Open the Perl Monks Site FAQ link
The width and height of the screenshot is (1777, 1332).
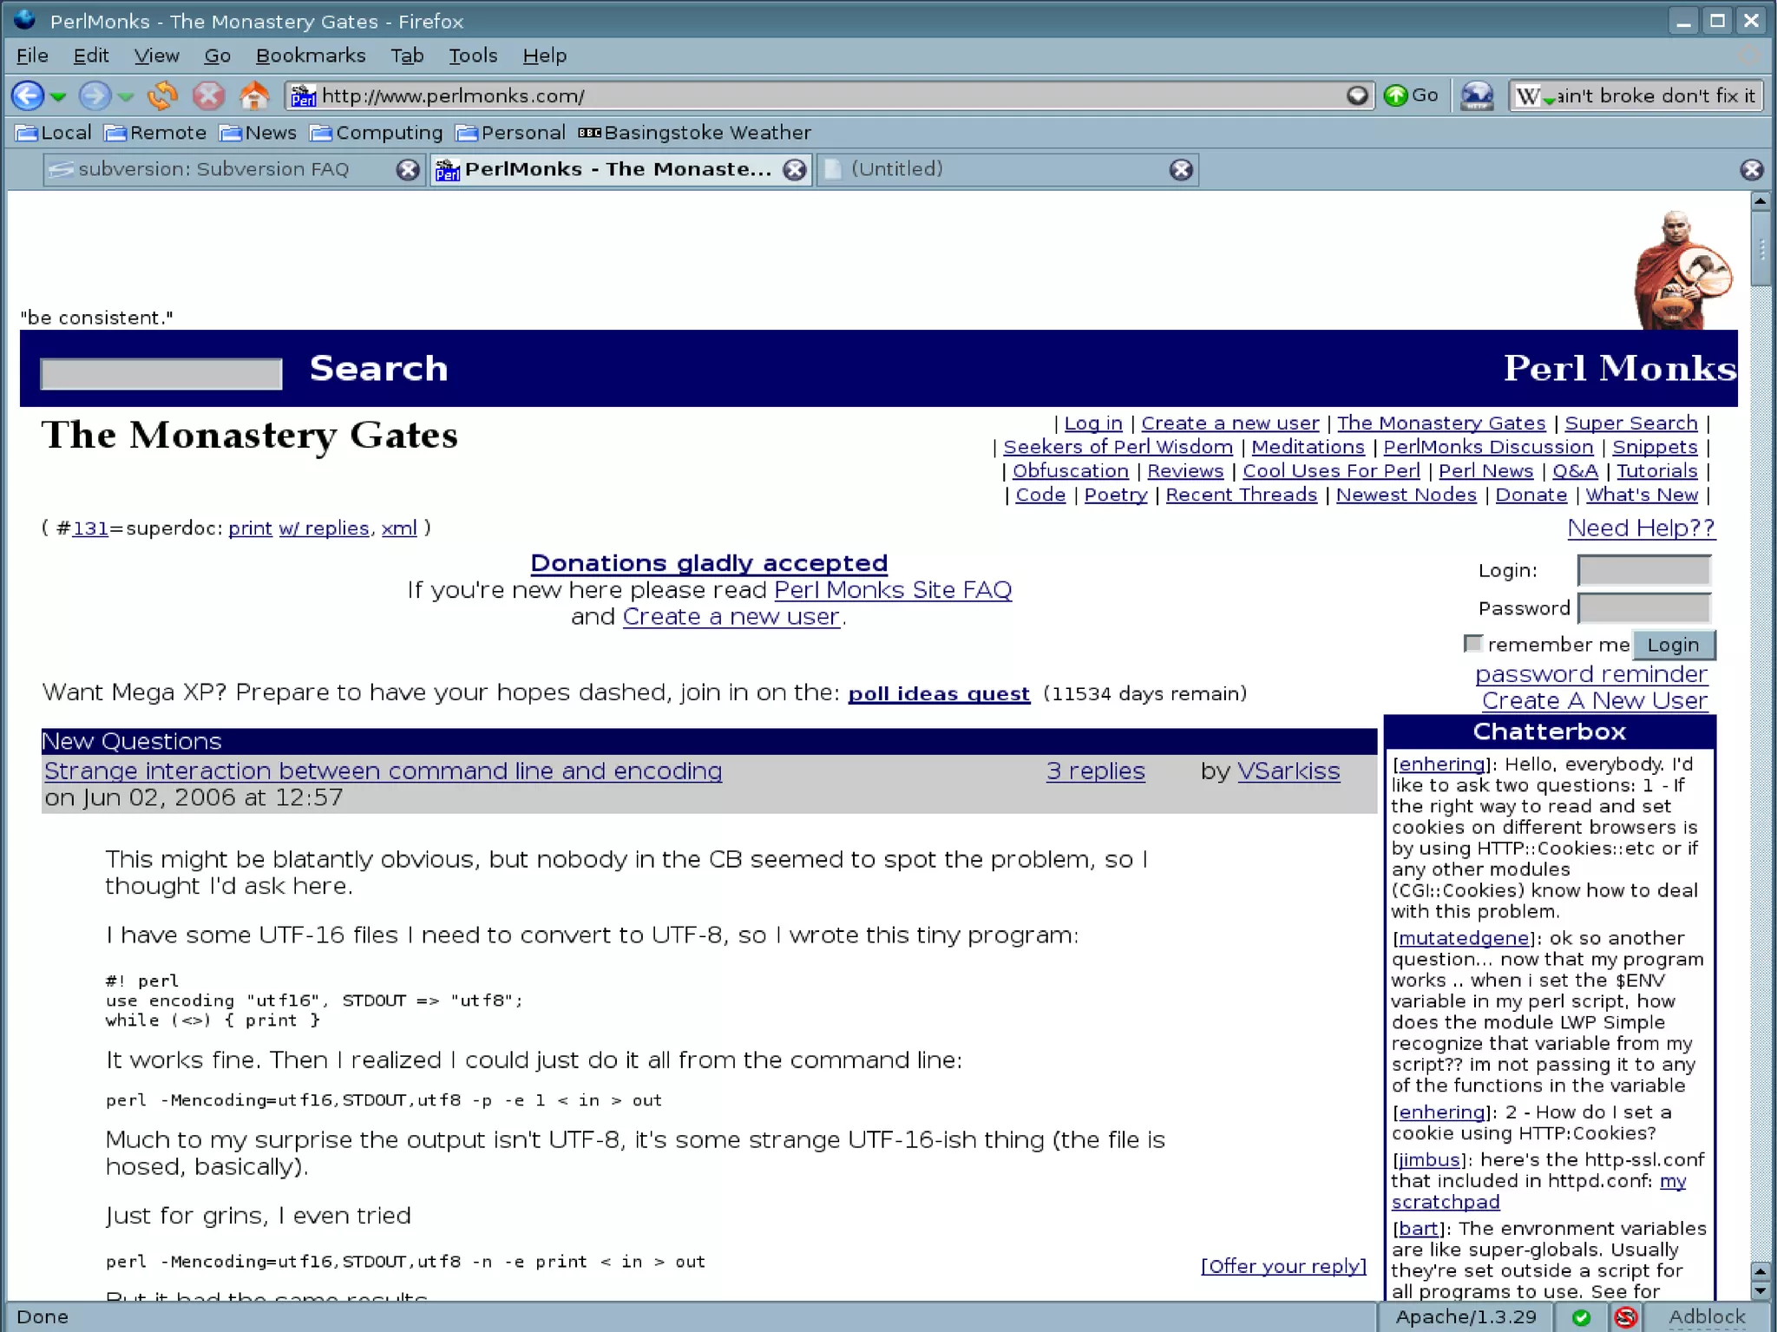click(893, 590)
